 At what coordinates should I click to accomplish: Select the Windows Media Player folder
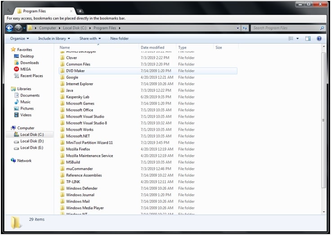(148, 208)
